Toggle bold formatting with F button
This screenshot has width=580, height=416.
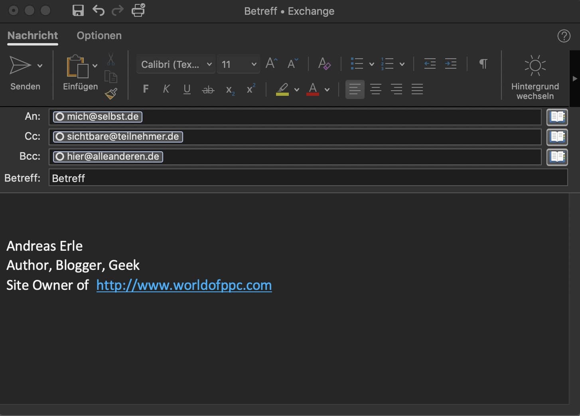[146, 89]
